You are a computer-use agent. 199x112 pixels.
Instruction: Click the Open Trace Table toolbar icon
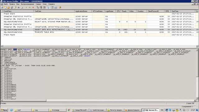(12, 7)
